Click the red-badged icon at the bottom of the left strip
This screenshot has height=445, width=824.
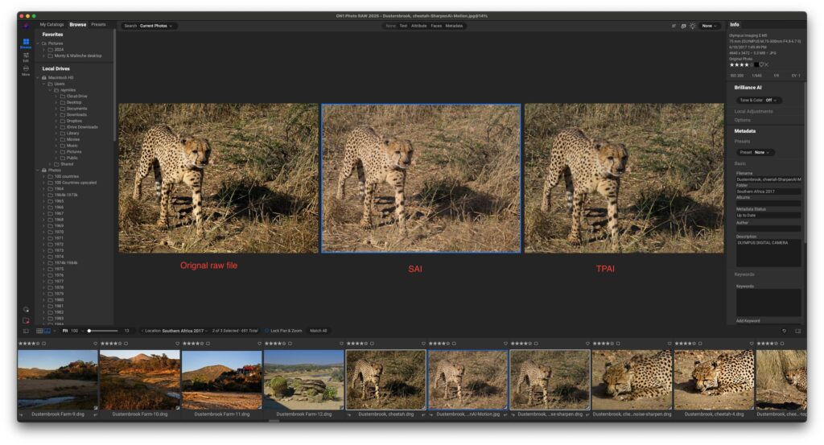26,320
